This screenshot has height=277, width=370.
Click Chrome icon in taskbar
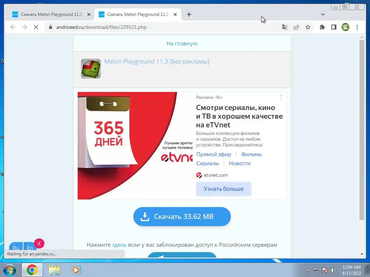[x=32, y=270]
